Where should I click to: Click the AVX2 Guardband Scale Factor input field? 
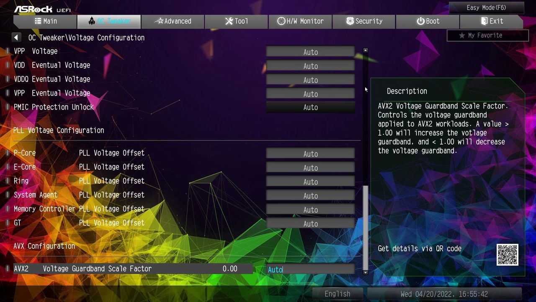(x=310, y=270)
